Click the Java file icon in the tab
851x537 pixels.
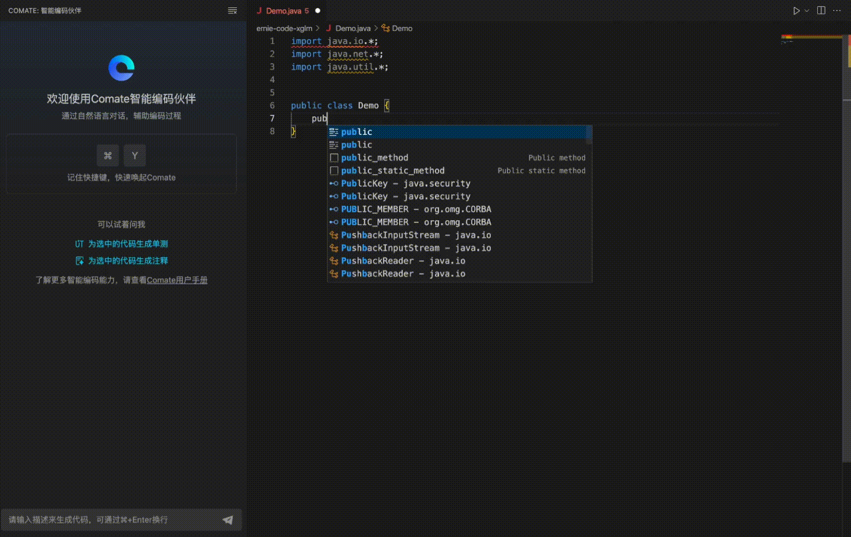click(259, 10)
